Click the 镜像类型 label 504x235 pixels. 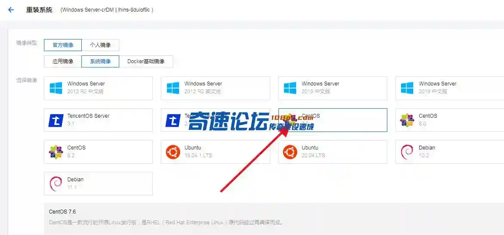(27, 43)
